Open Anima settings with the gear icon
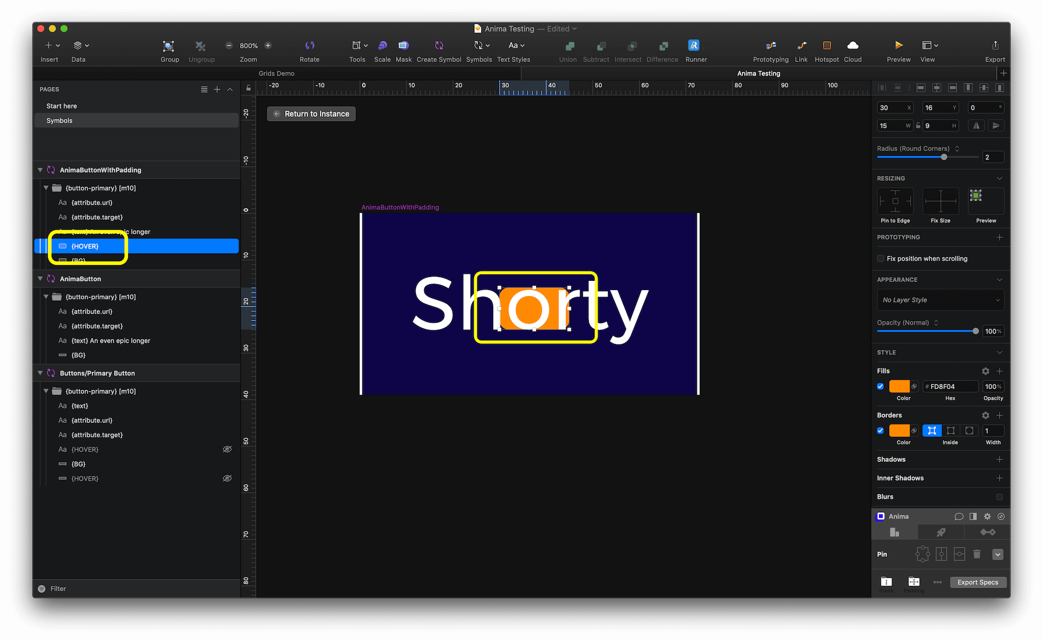This screenshot has width=1043, height=641. (988, 517)
